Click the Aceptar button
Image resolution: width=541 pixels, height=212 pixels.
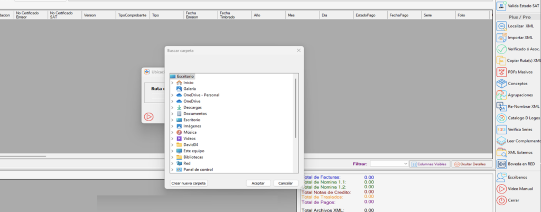coord(258,183)
